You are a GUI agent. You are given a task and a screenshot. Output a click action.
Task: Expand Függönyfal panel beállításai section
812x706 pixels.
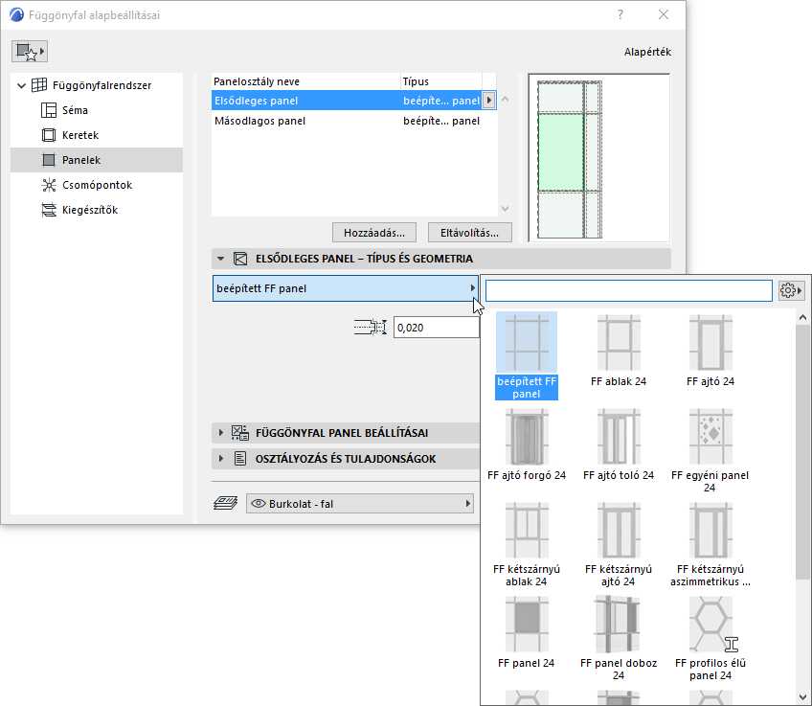[x=220, y=433]
